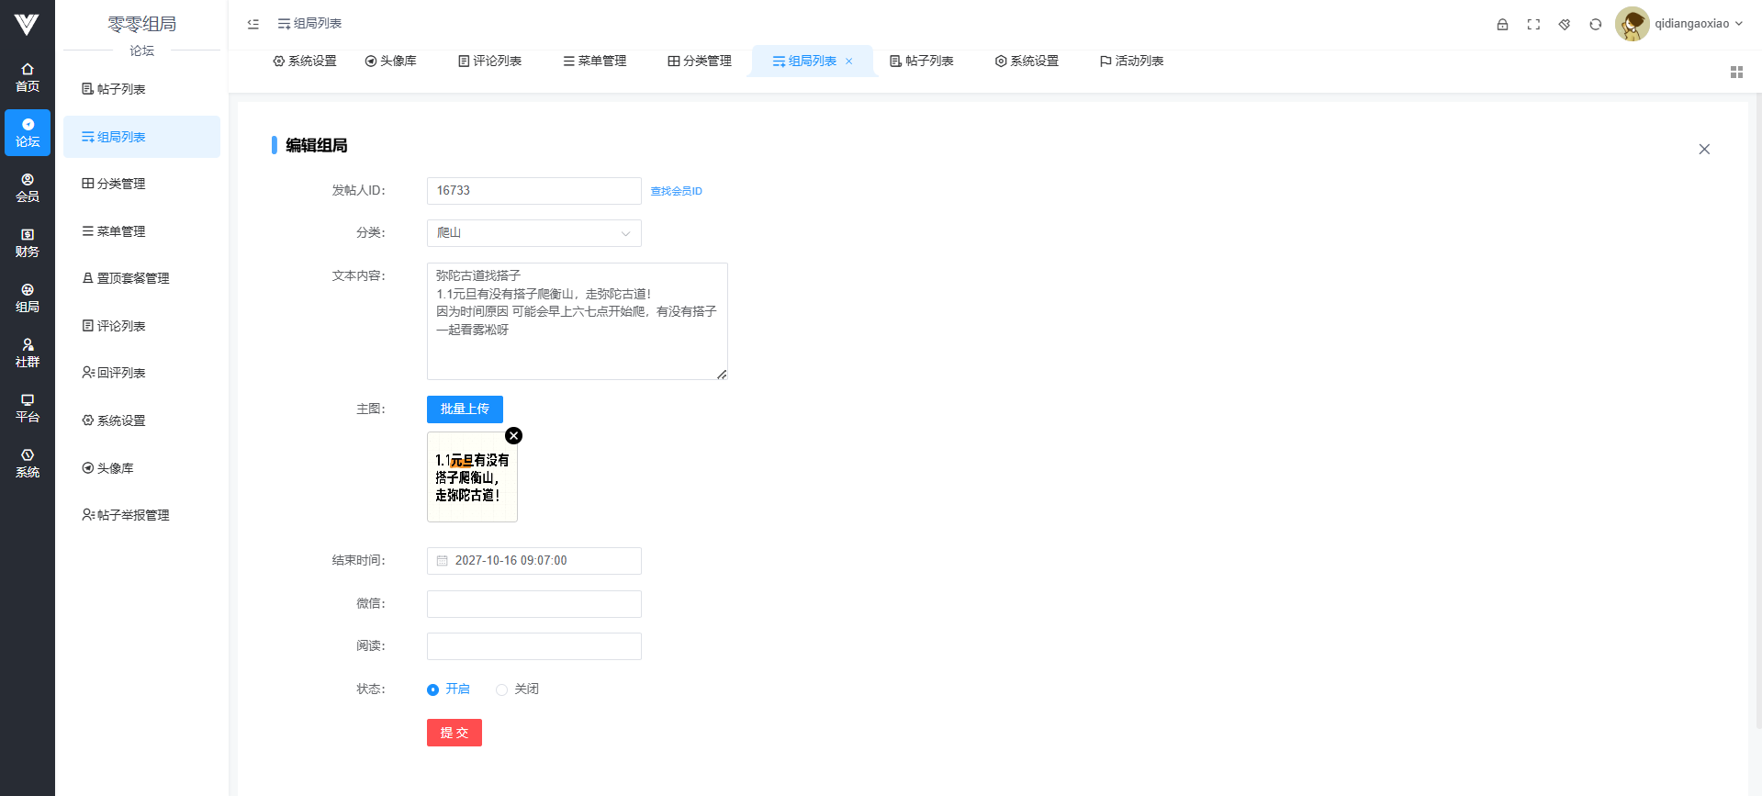1762x796 pixels.
Task: Click the 批量上传 button
Action: point(465,409)
